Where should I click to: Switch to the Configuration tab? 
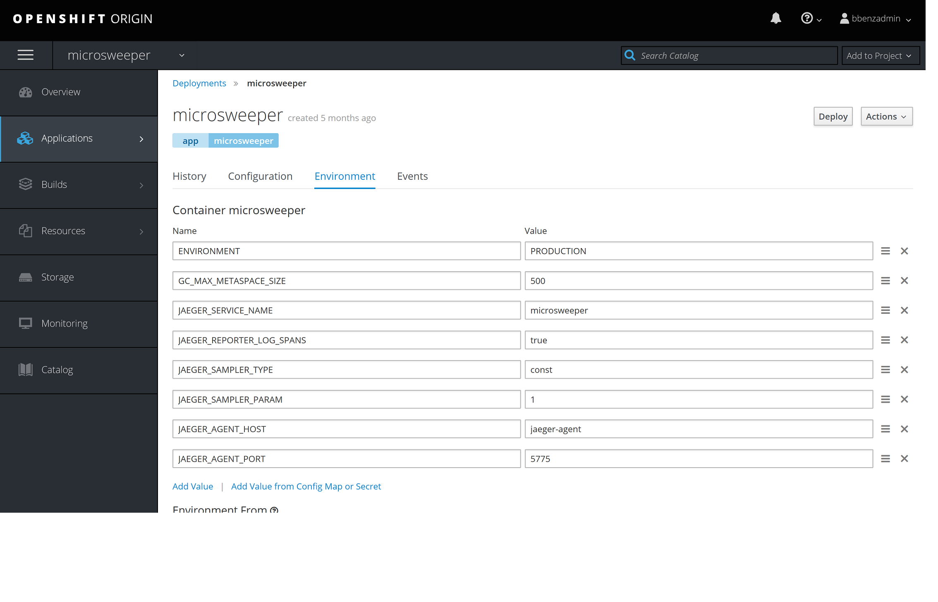[x=260, y=176]
